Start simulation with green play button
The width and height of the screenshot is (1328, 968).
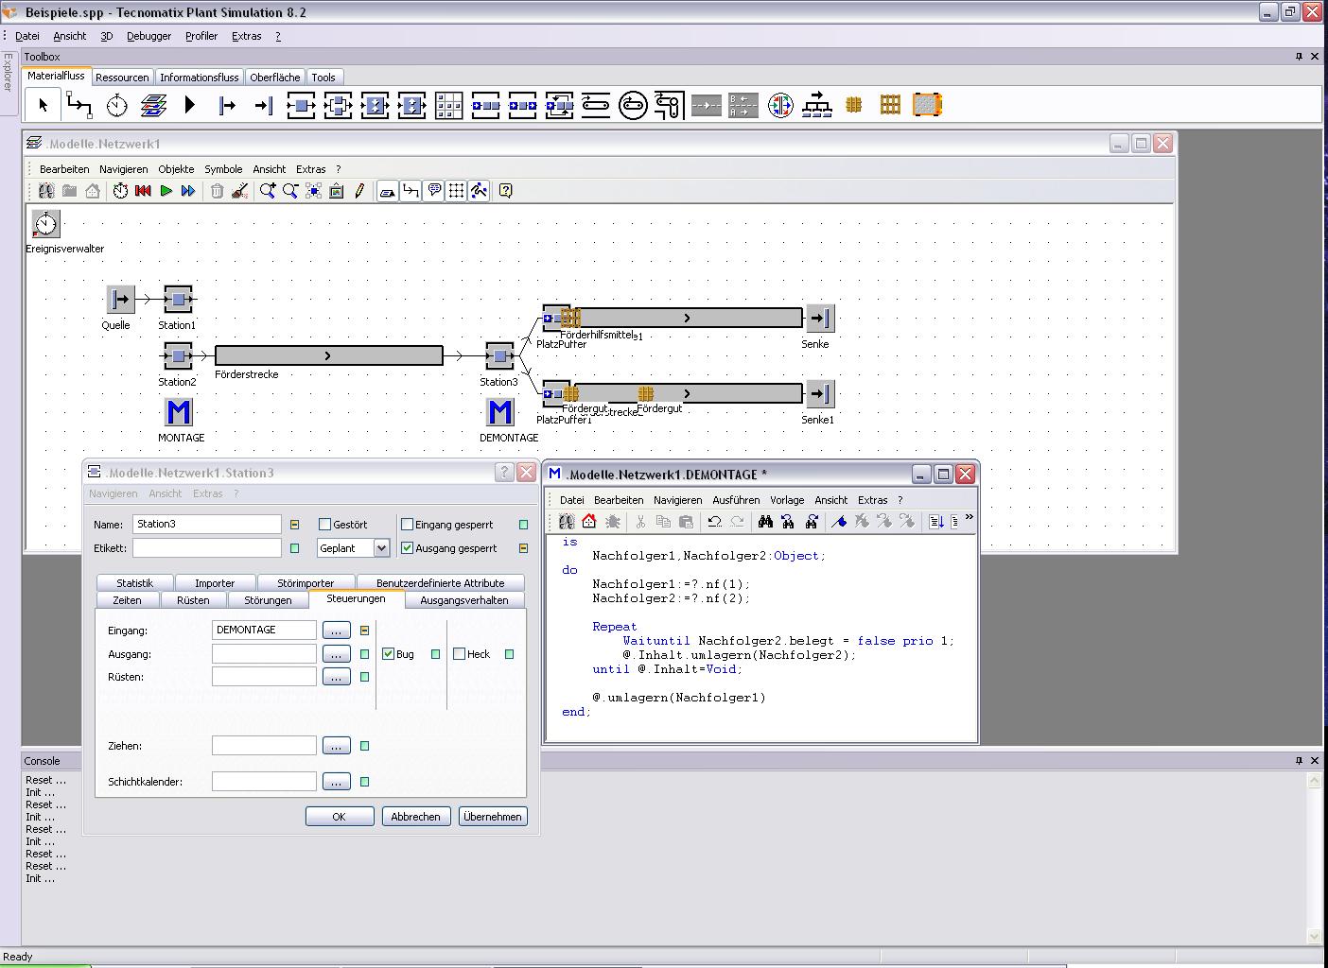pos(166,191)
